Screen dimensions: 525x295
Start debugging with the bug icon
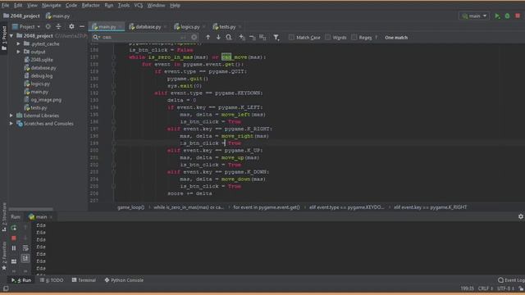(507, 16)
